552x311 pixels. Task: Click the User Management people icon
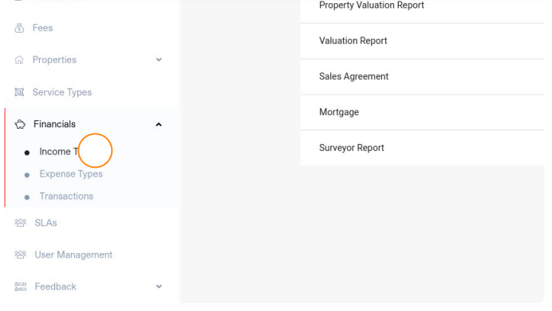21,255
